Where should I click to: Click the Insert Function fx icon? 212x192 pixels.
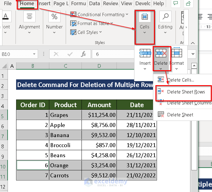84,54
